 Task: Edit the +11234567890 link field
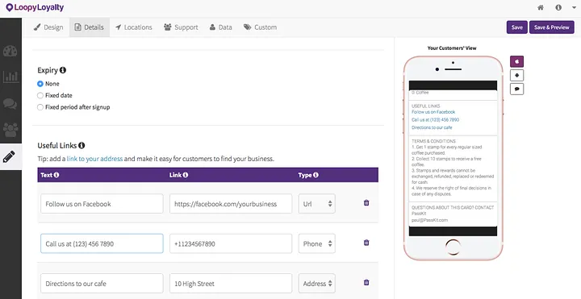click(231, 243)
